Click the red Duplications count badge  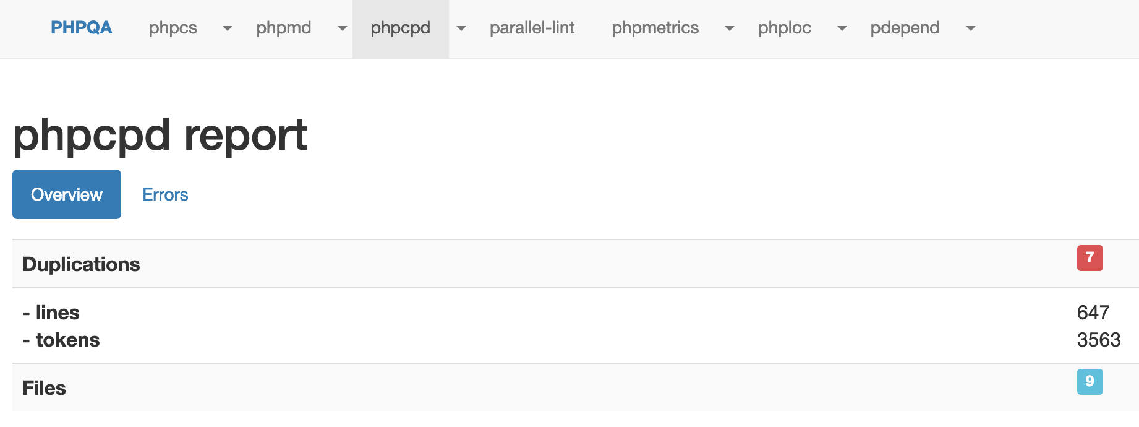[1090, 257]
